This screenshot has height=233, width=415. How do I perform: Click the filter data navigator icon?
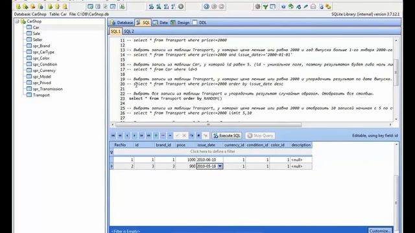(206, 135)
